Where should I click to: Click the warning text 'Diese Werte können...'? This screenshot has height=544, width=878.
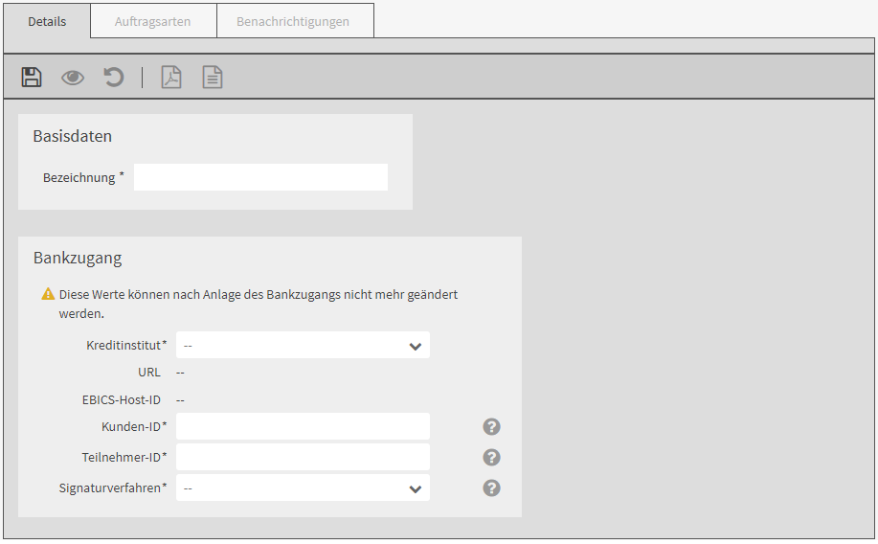[259, 304]
